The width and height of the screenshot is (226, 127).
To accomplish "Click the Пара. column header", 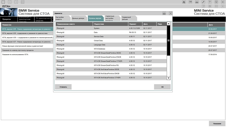I will click(162, 24).
